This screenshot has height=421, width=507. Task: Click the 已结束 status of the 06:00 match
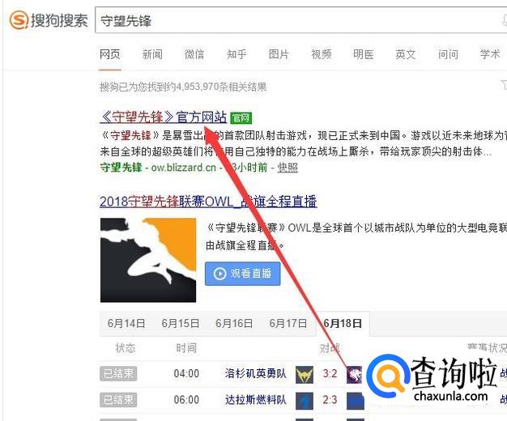tap(118, 400)
